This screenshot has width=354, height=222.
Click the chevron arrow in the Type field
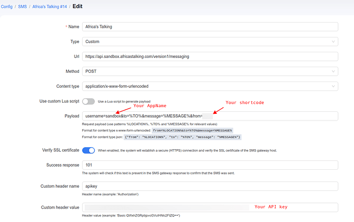point(333,42)
